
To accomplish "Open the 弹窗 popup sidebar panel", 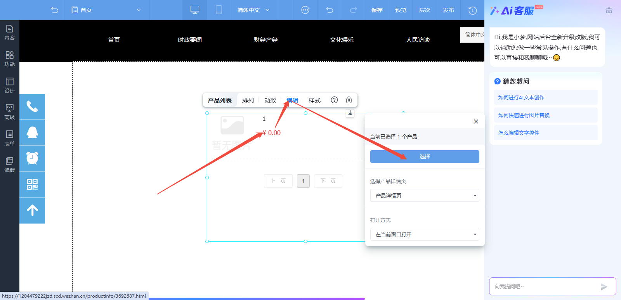I will 10,165.
